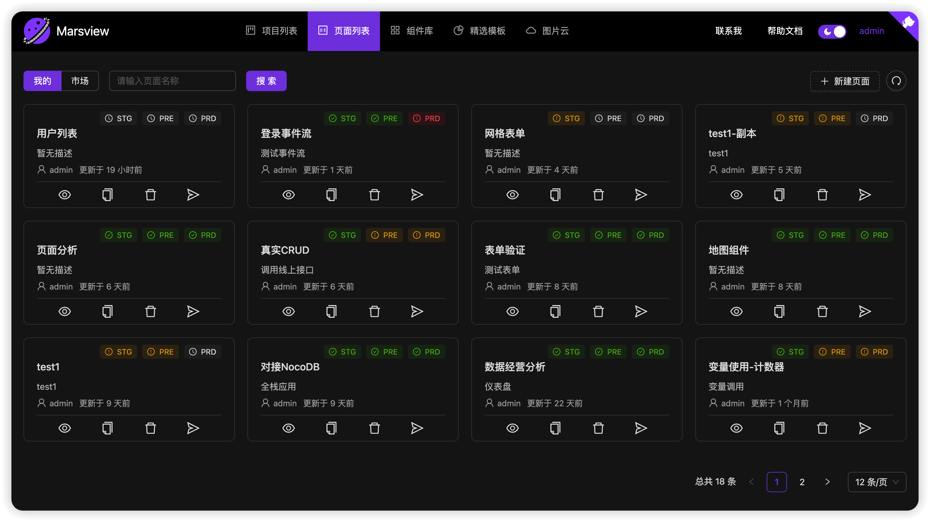Switch to 组件库 menu item
Image resolution: width=930 pixels, height=522 pixels.
[x=412, y=31]
